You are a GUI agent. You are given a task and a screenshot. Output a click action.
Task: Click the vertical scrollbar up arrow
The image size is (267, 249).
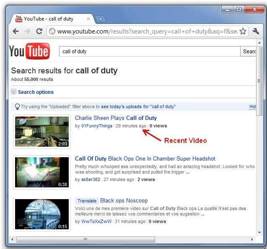(x=259, y=43)
